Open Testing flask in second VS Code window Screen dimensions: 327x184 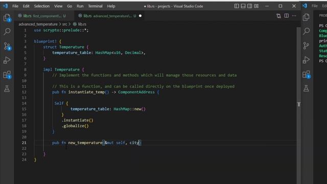pos(306,88)
